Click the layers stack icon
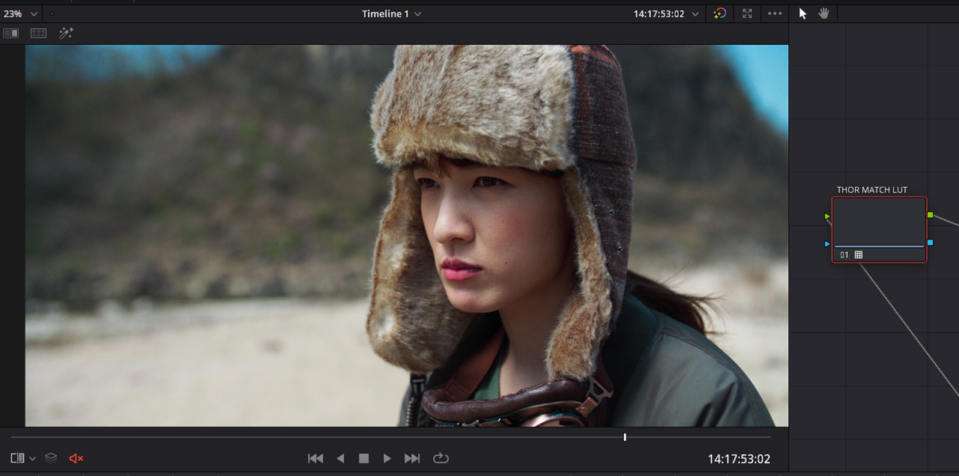 tap(51, 458)
